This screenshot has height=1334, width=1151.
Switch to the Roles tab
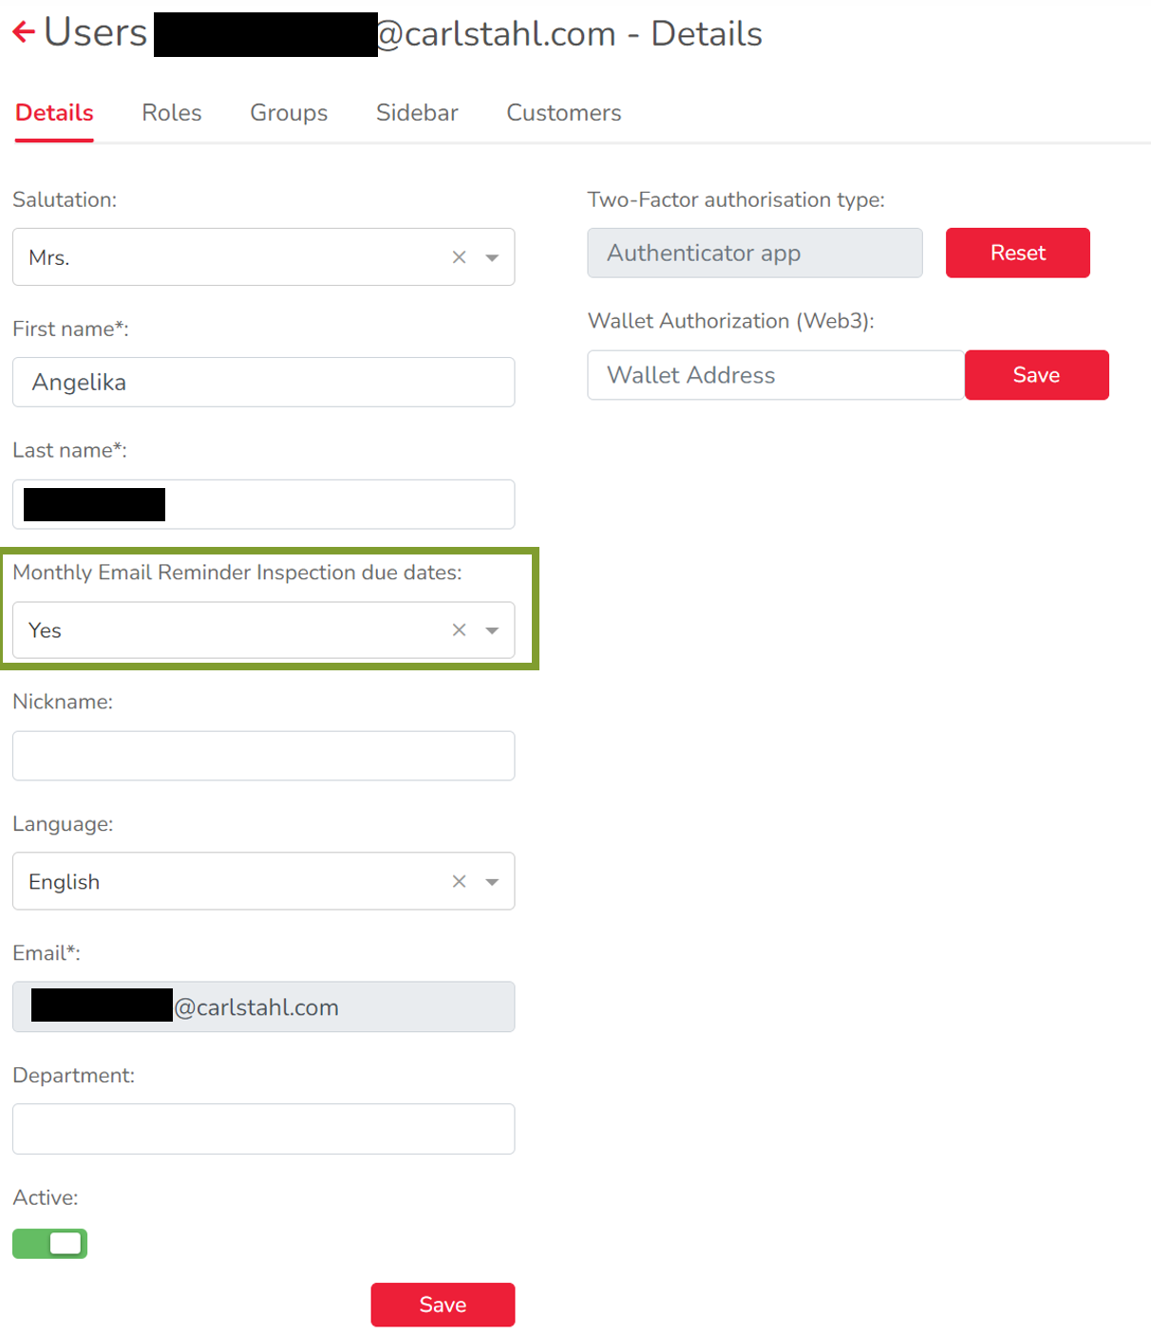tap(171, 113)
